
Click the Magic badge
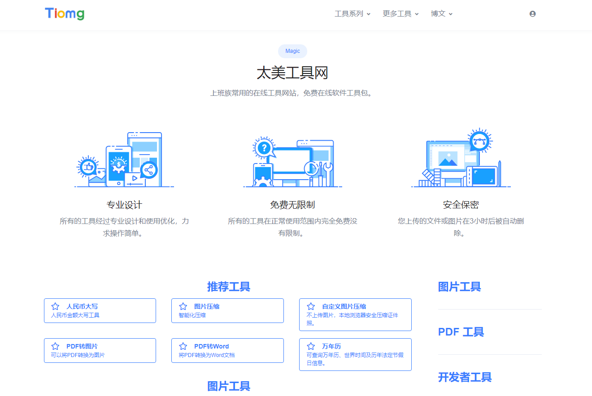(292, 51)
